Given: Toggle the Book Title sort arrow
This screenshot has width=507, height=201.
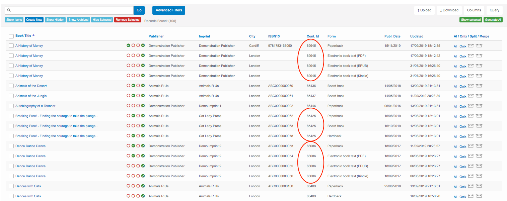Looking at the screenshot, I should pos(33,35).
